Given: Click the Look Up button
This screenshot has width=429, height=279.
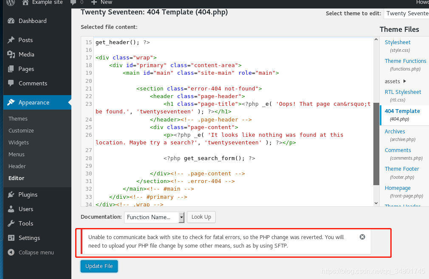Looking at the screenshot, I should click(201, 217).
